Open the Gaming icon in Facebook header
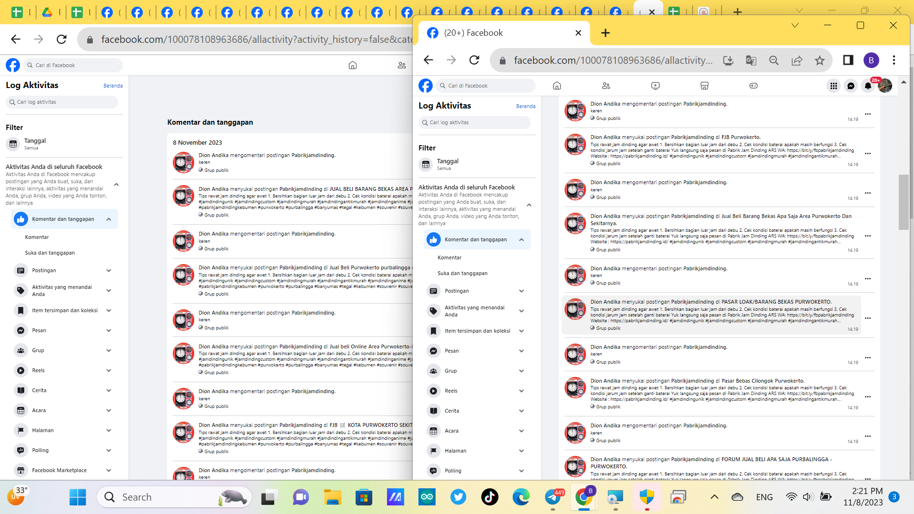914x514 pixels. (754, 86)
